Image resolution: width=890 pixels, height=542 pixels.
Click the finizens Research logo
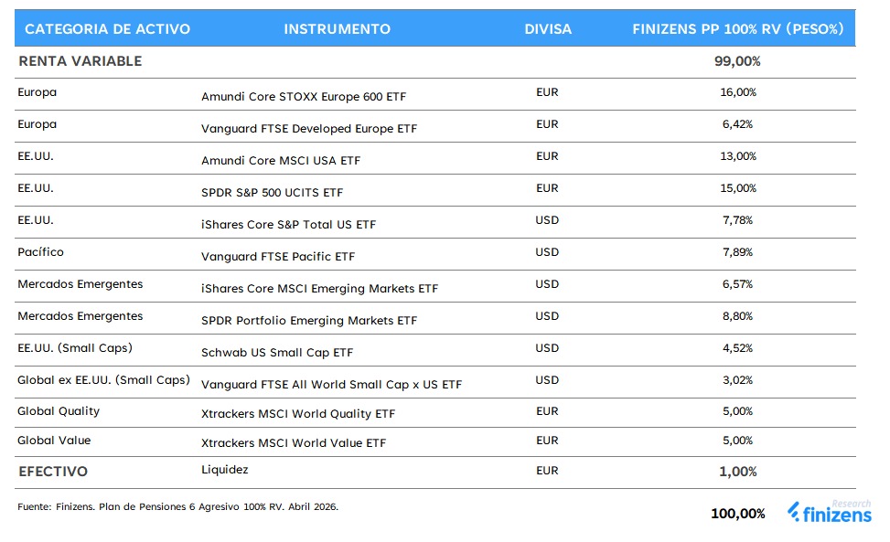[x=830, y=512]
